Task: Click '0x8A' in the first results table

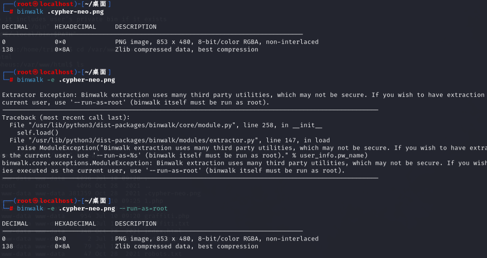Action: [62, 49]
